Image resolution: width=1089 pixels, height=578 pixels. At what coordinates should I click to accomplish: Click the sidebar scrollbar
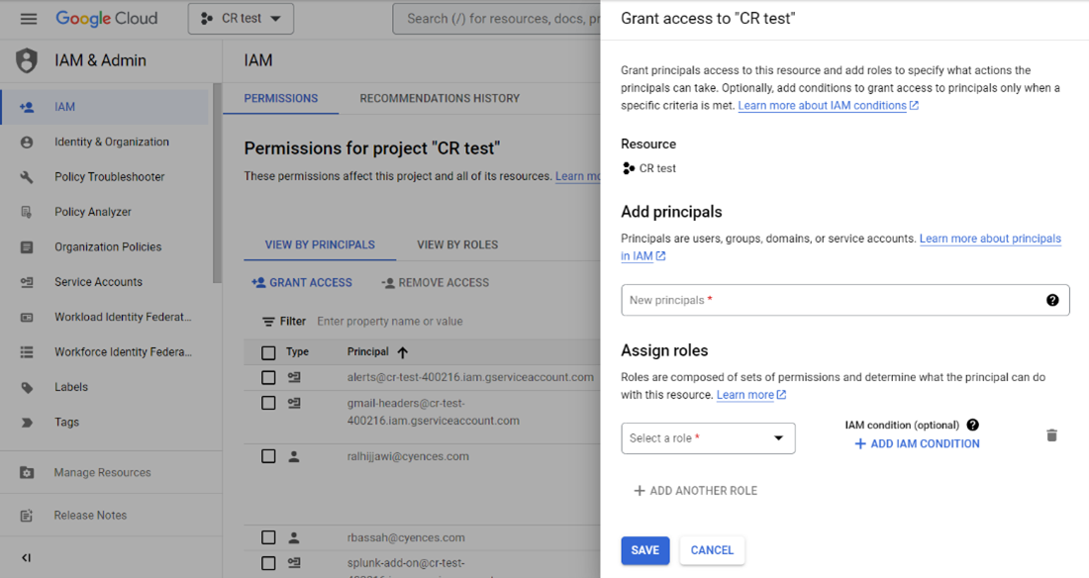pyautogui.click(x=218, y=184)
